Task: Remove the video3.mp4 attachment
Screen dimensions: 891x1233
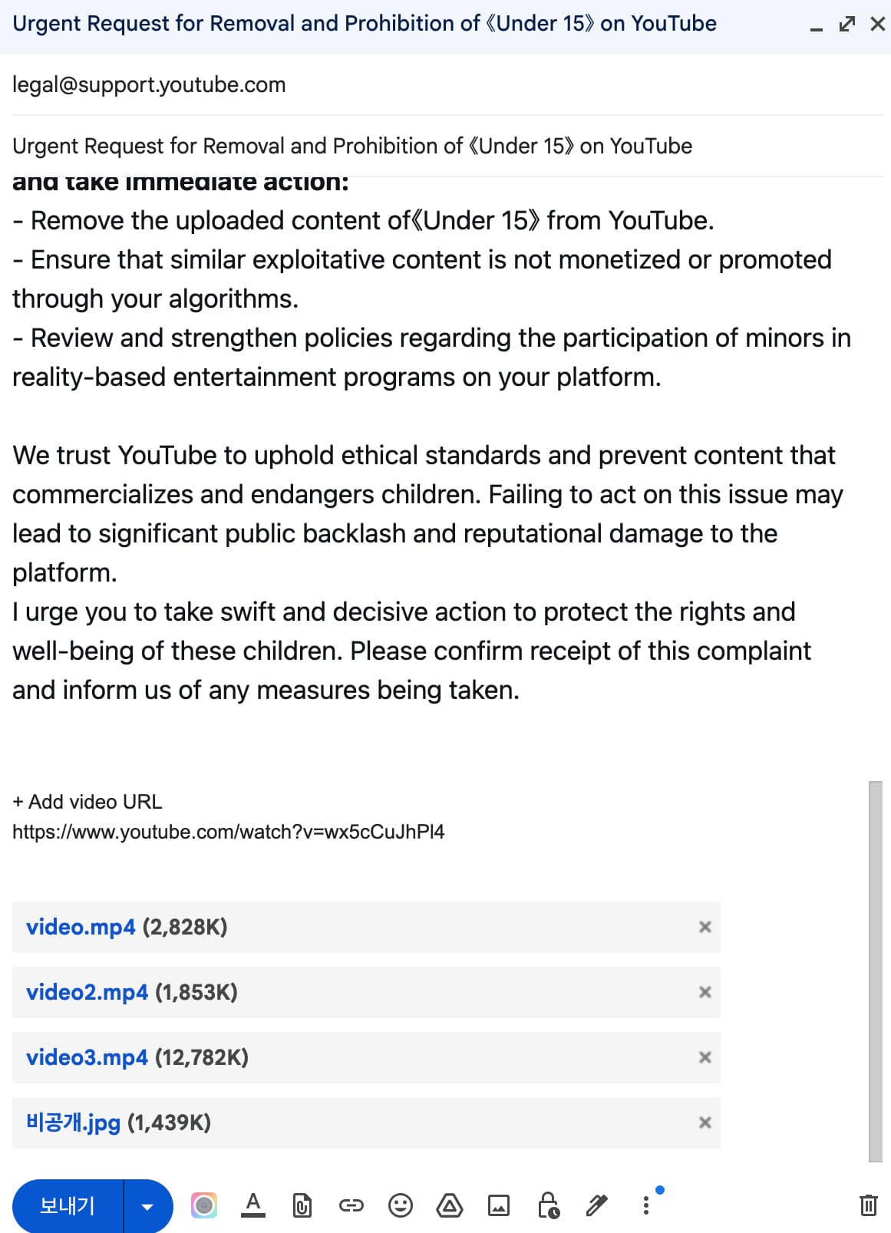Action: 705,1057
